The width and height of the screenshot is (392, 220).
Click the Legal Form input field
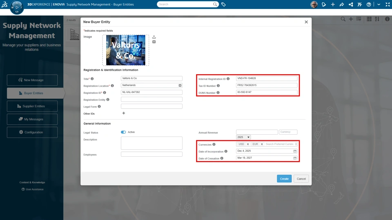click(x=151, y=106)
